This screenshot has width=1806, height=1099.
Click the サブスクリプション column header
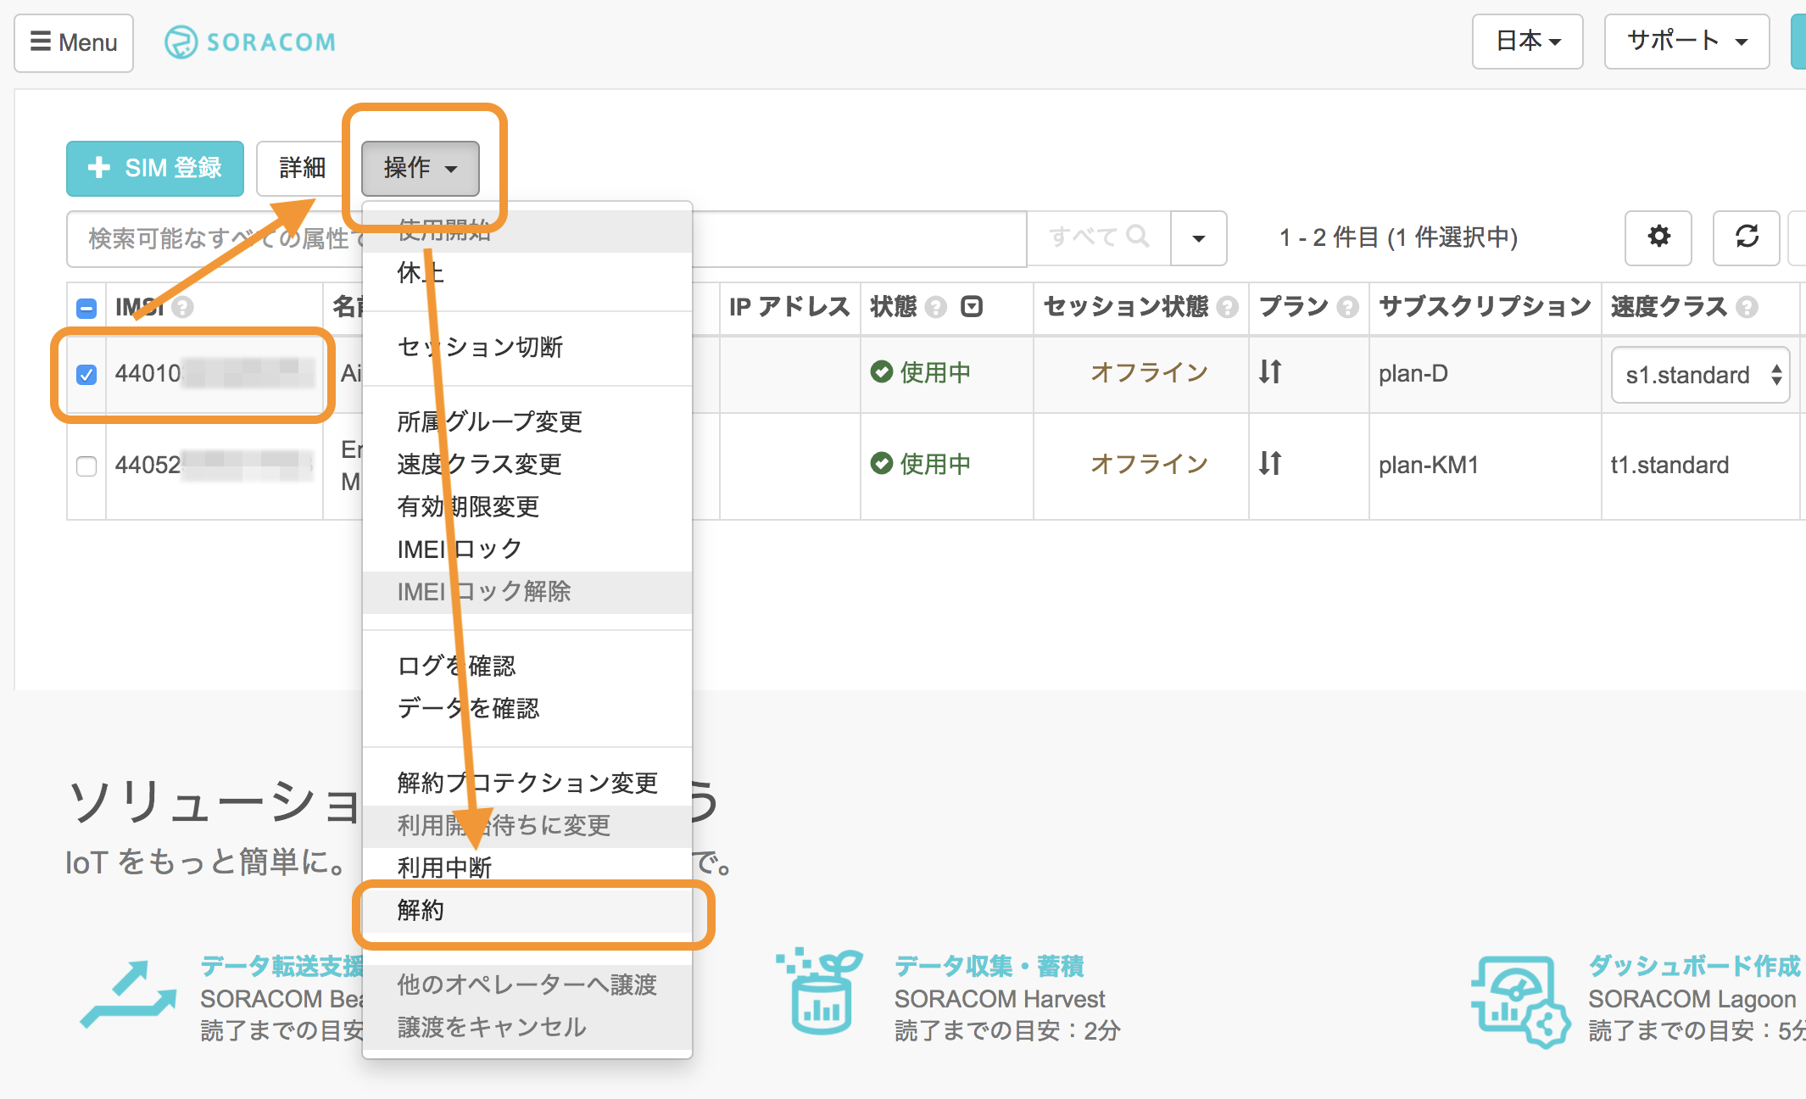tap(1485, 307)
